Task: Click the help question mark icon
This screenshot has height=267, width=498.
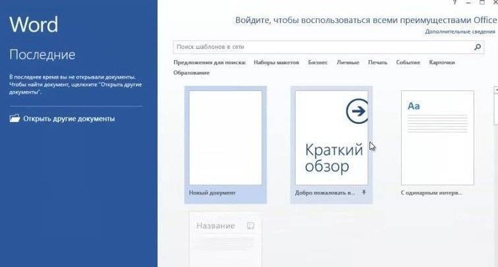Action: coord(454,2)
